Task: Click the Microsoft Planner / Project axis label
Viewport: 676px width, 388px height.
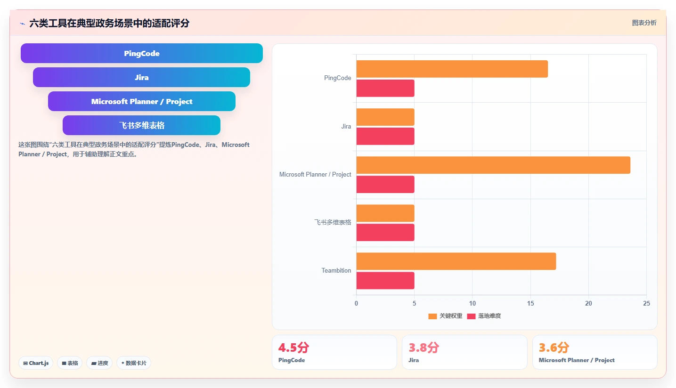Action: coord(315,175)
